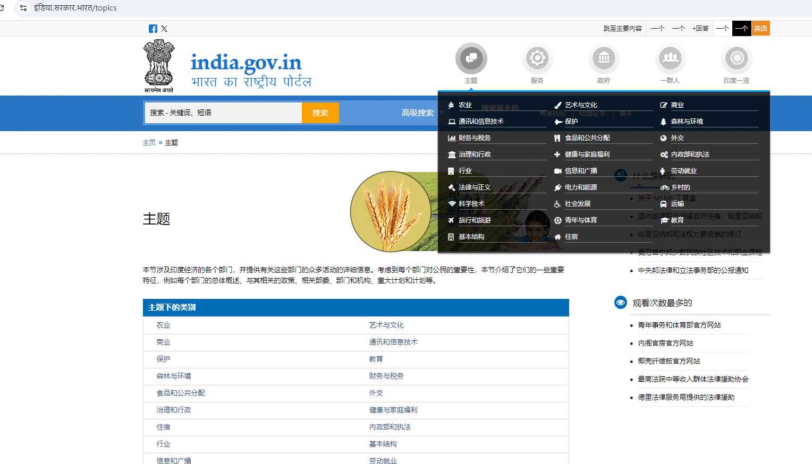812x464 pixels.
Task: Open 食品和公共分配 in the 主题下的类别 table
Action: coord(181,393)
